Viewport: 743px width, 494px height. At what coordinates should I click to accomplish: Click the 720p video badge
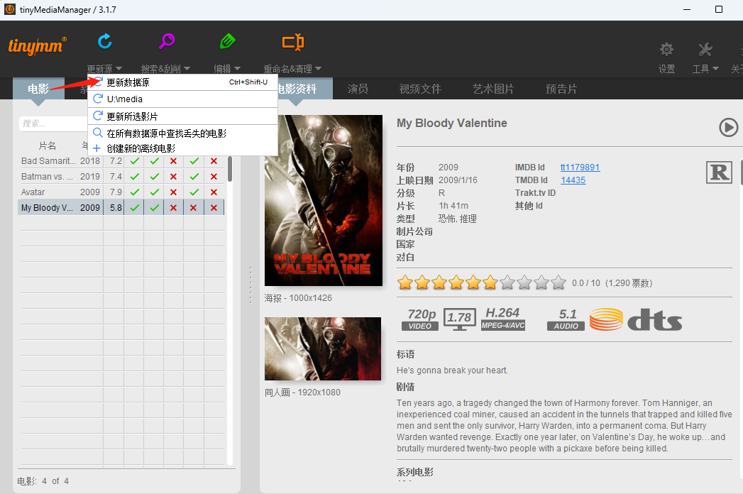(421, 319)
